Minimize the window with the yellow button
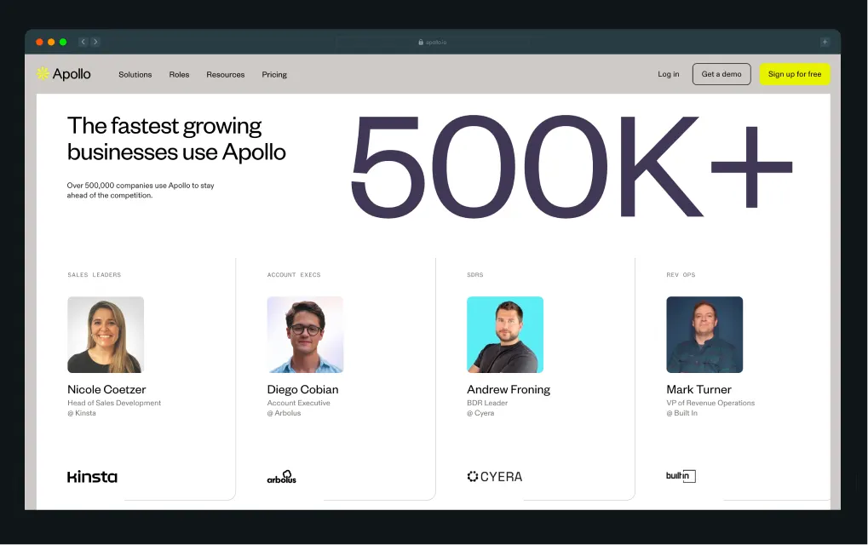The image size is (868, 545). coord(51,42)
